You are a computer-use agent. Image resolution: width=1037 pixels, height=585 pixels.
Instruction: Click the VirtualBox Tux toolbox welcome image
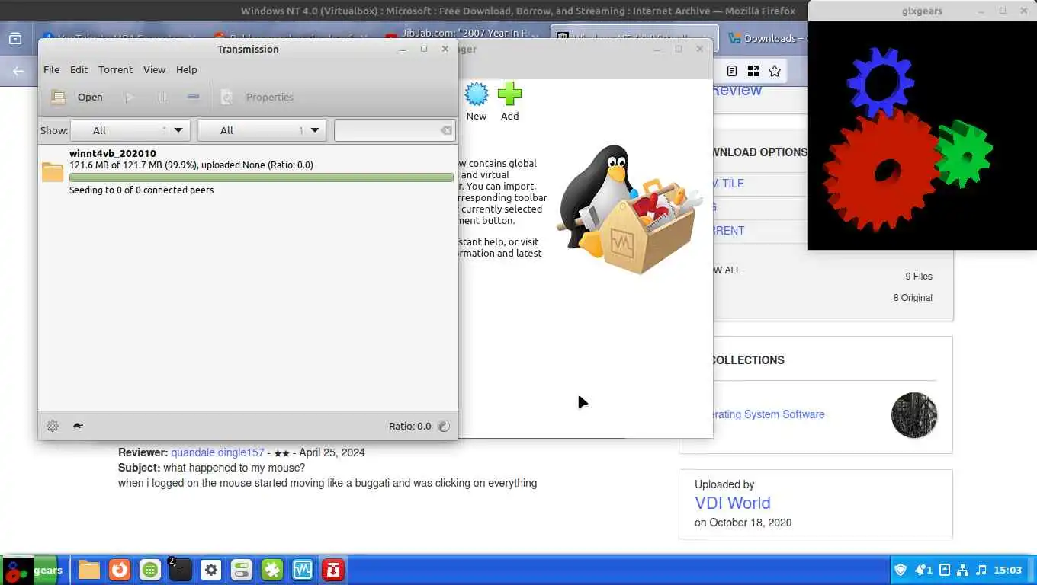point(628,209)
